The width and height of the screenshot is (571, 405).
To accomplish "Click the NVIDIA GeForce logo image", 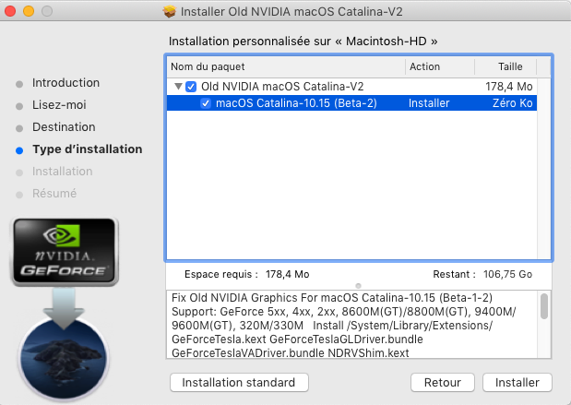I will (x=65, y=251).
